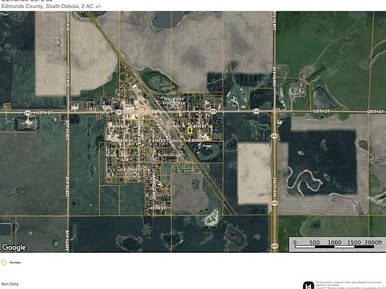Click the 'Boundary' legend text
The width and height of the screenshot is (386, 289).
click(15, 262)
